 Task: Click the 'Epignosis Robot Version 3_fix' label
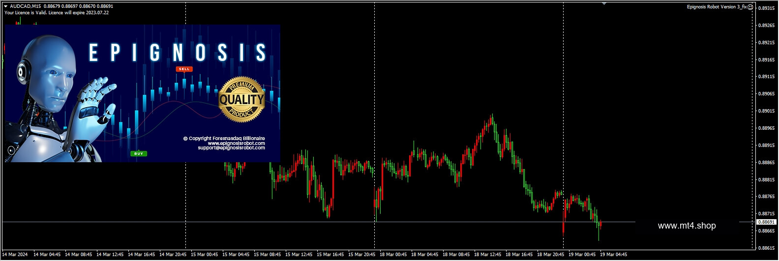click(x=717, y=7)
